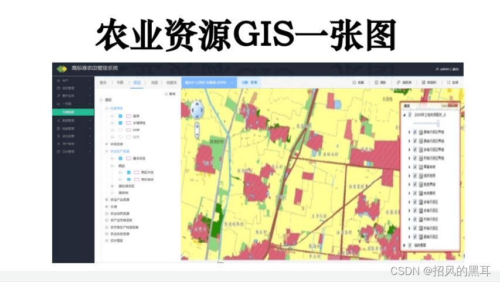Collapse the root 图层 tree node

[101, 100]
